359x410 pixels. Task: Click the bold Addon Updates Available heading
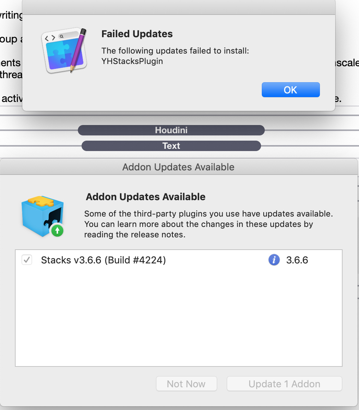pos(146,197)
